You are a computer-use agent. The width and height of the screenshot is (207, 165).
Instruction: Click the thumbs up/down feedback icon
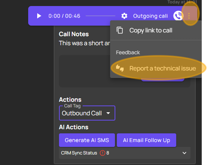[120, 68]
